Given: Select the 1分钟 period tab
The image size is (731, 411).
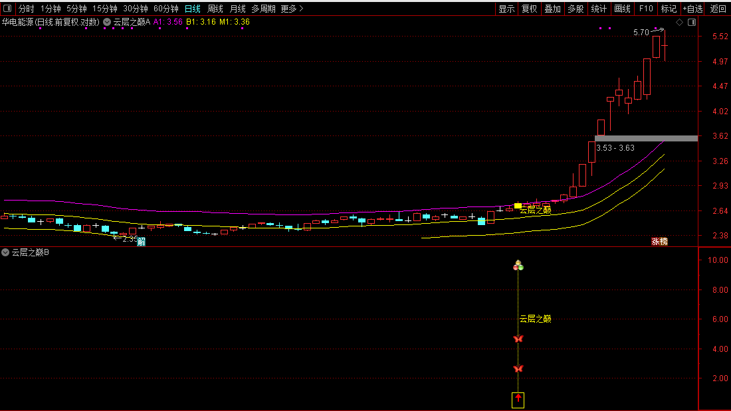Looking at the screenshot, I should point(51,9).
